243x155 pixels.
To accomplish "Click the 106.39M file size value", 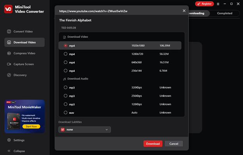I will click(x=165, y=46).
